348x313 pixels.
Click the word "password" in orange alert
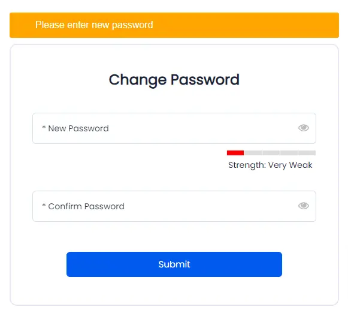point(132,25)
